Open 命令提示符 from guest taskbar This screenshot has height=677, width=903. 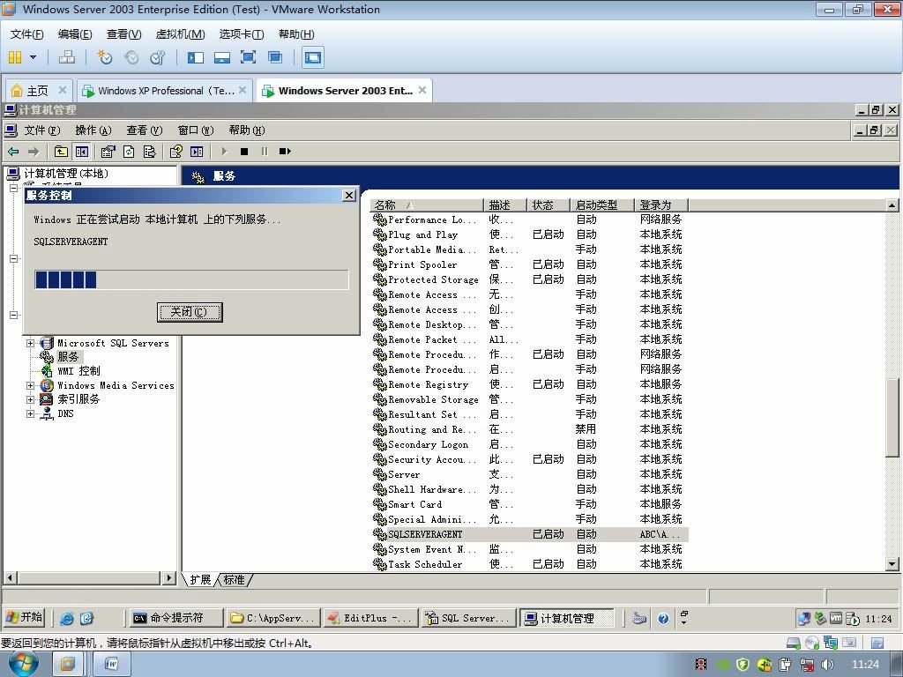click(175, 618)
